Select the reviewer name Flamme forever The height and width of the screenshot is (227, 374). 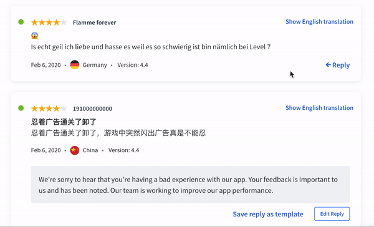click(95, 22)
